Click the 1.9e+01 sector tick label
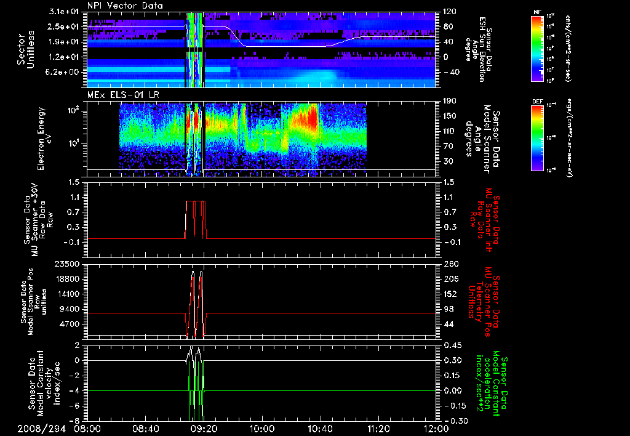This screenshot has height=436, width=630. coord(63,42)
